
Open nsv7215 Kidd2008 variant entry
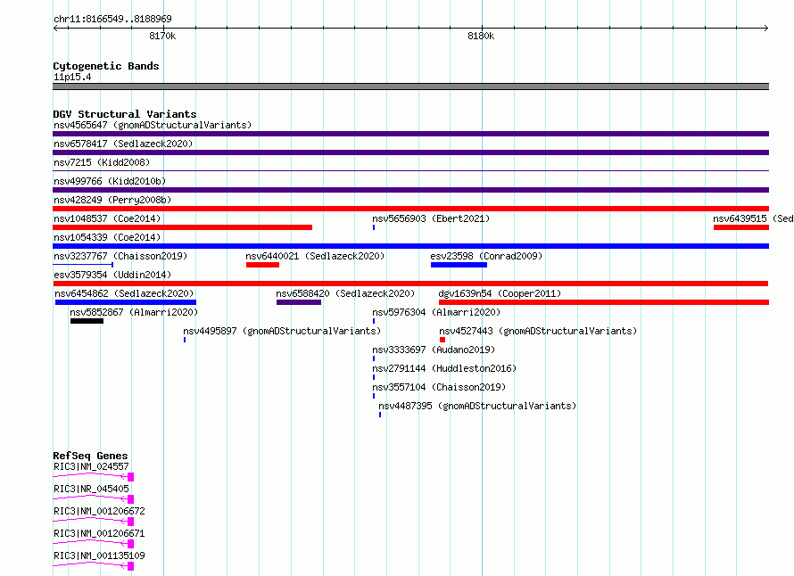[102, 162]
